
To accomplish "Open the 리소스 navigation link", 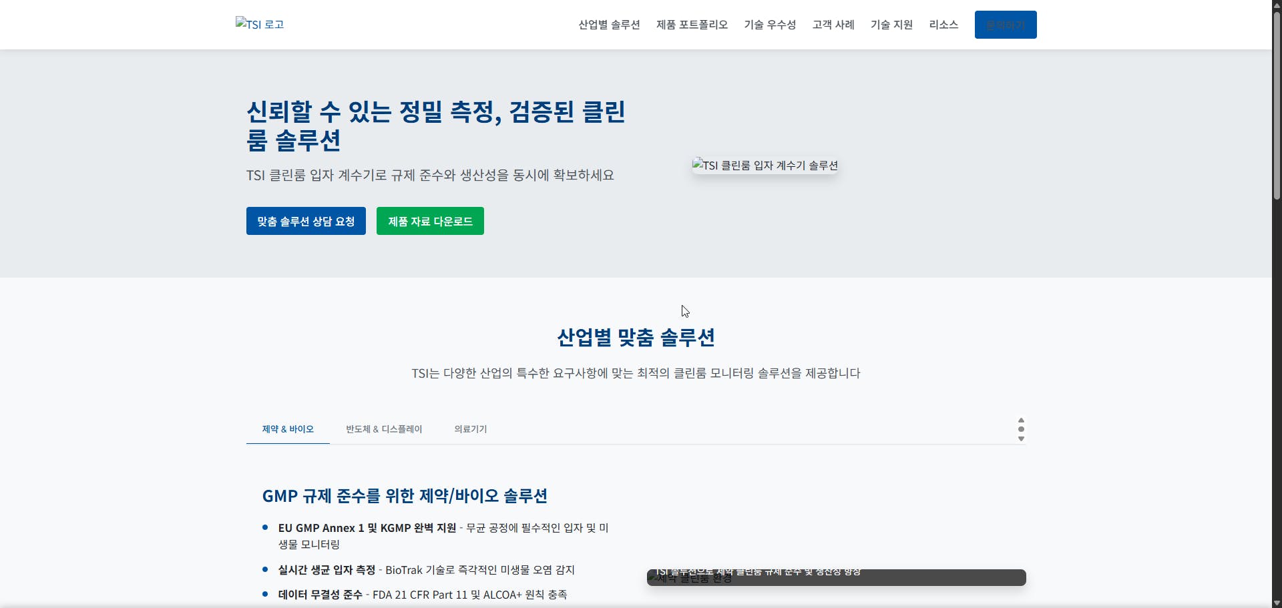I will point(943,25).
